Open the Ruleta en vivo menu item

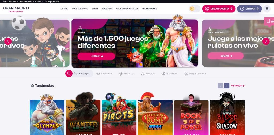pyautogui.click(x=80, y=9)
